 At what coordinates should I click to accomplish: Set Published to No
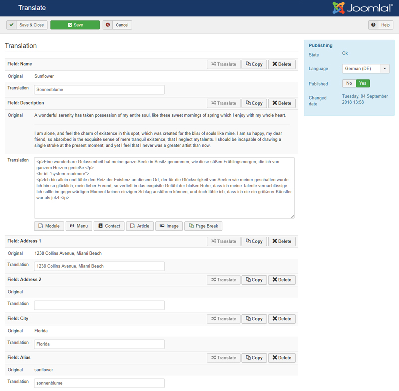point(349,83)
